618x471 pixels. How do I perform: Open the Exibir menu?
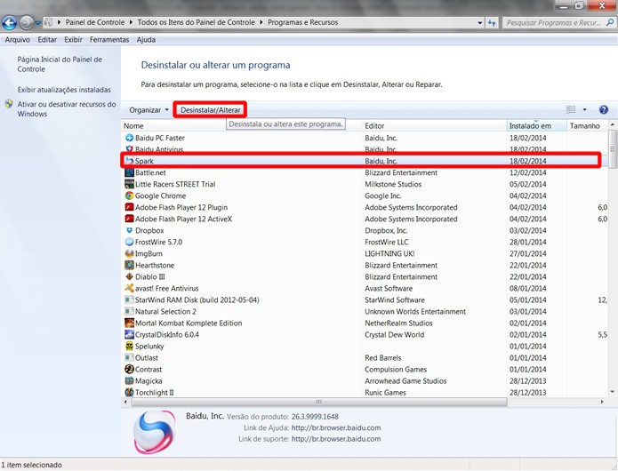click(x=73, y=40)
